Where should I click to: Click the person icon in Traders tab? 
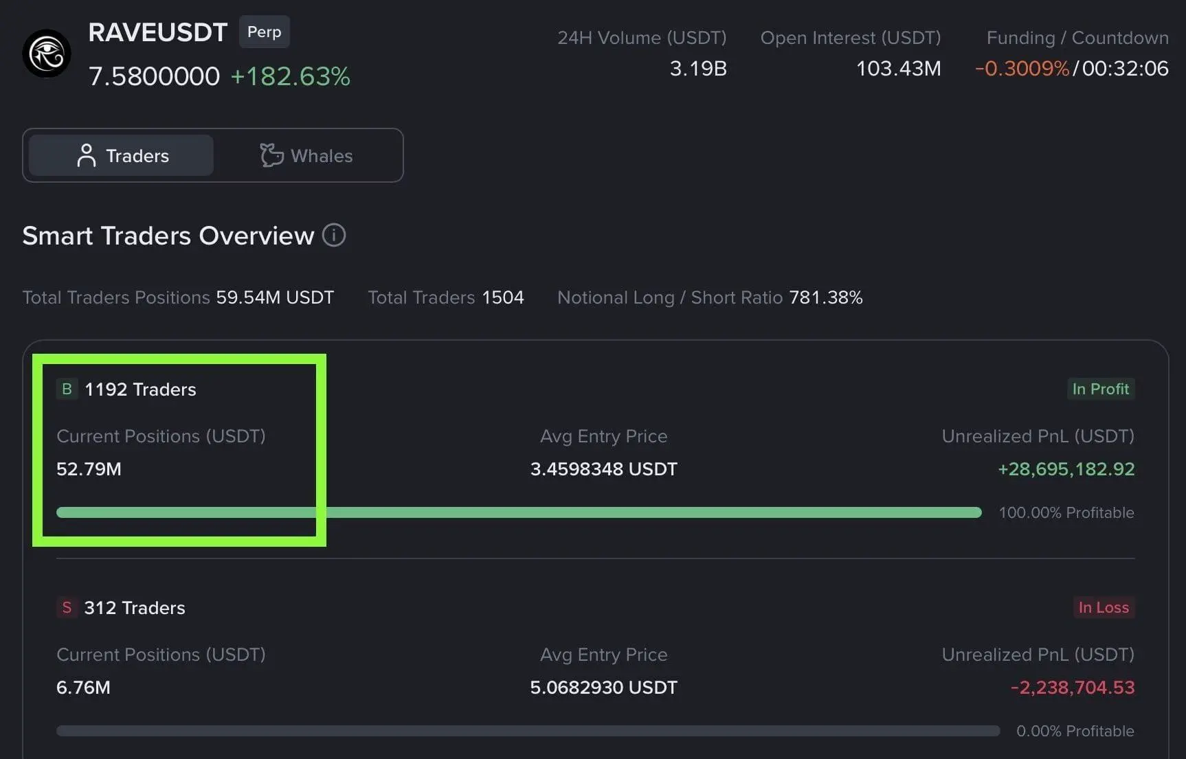87,156
